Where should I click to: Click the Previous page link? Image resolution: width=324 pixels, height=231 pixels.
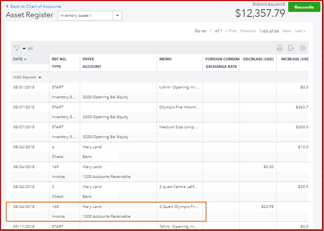(x=248, y=31)
